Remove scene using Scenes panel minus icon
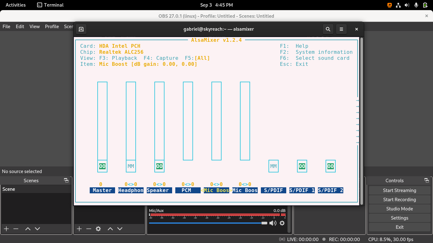 tap(16, 229)
